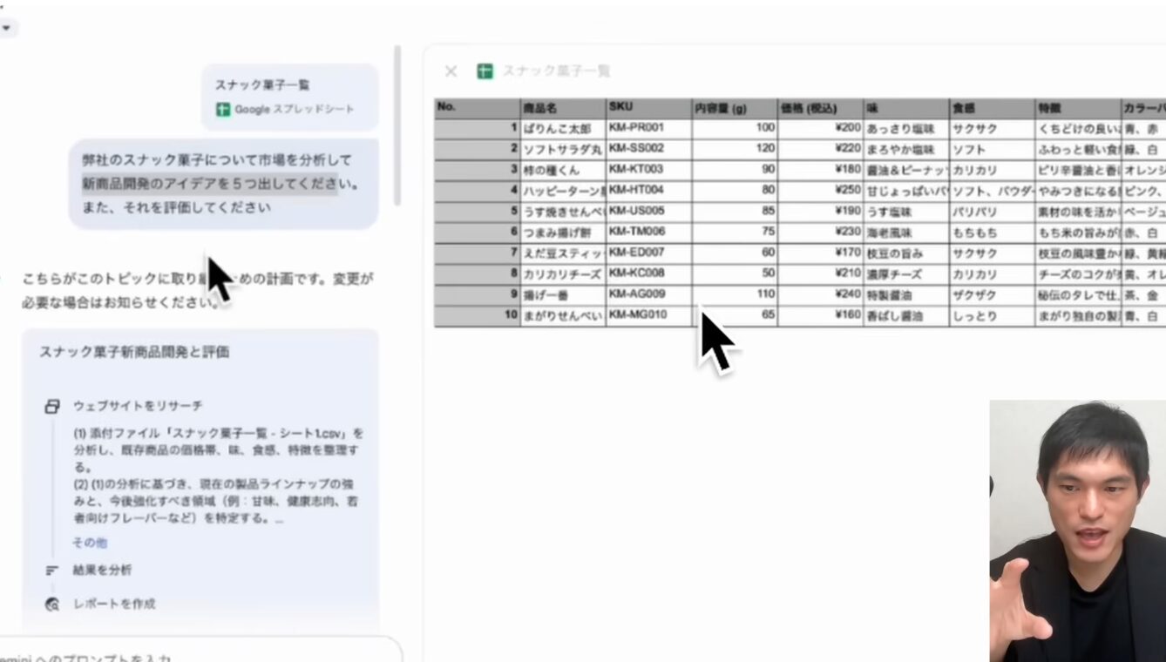
Task: Click the 結果を分析 step icon
Action: coord(52,571)
